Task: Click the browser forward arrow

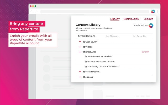Action: click(36, 11)
